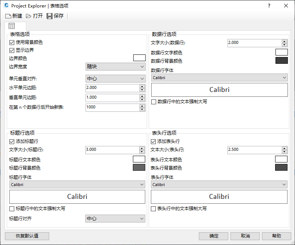
Task: Click the 保存 (Save) disk icon
Action: click(x=49, y=16)
